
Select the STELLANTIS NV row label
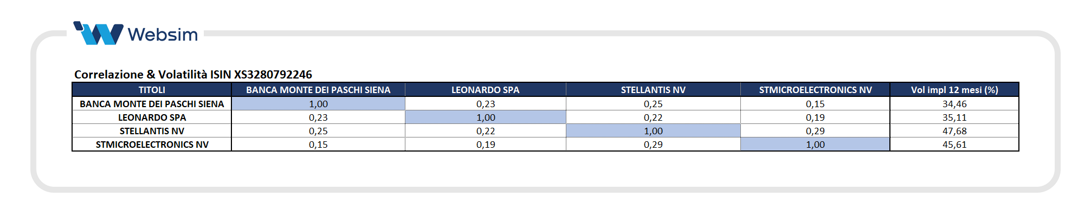pos(152,131)
